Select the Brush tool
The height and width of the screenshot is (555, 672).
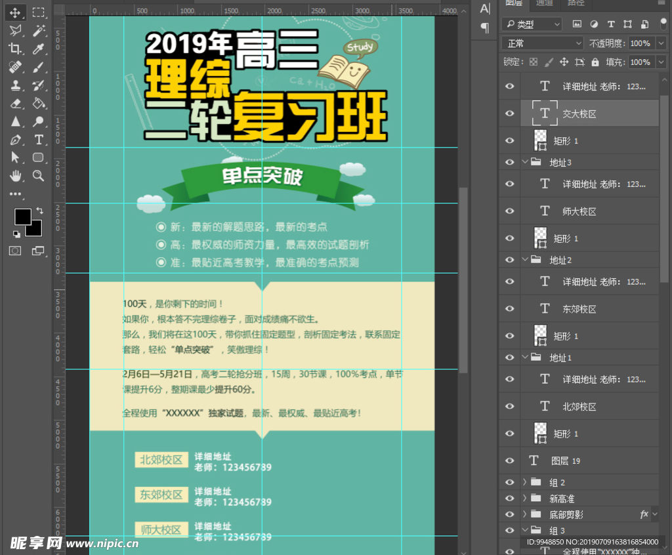pos(39,67)
